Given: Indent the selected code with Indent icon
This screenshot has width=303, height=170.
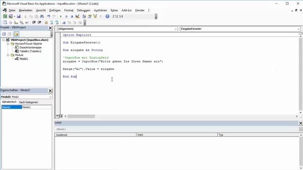Looking at the screenshot, I should point(34,23).
